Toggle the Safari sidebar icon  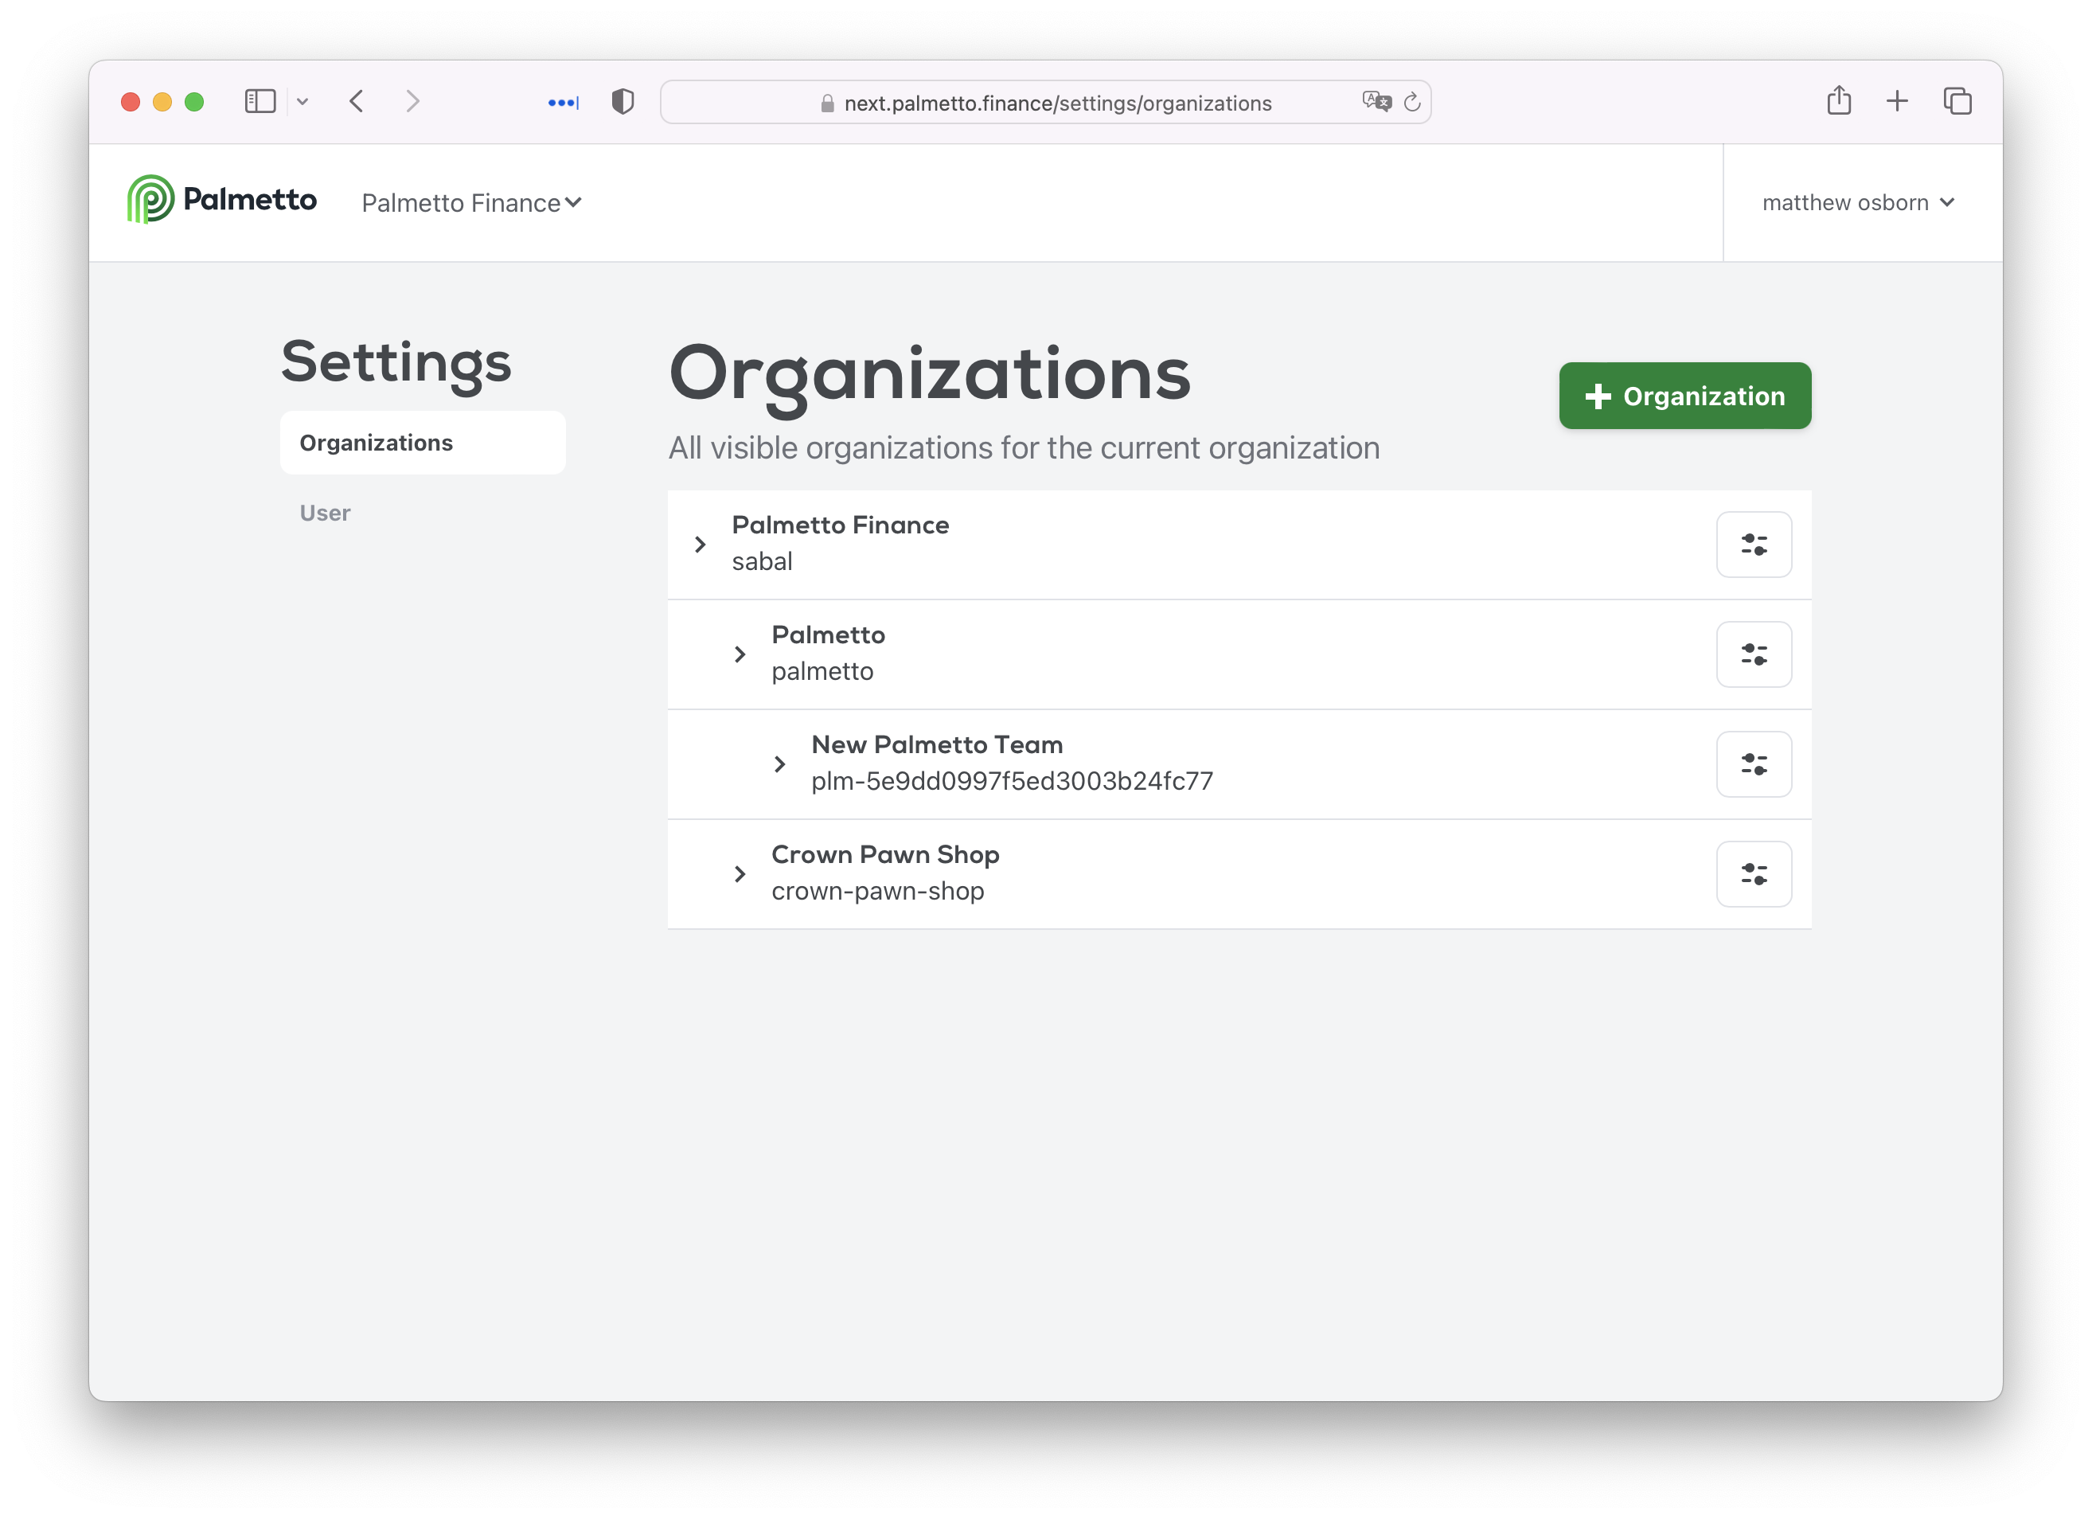click(x=260, y=101)
